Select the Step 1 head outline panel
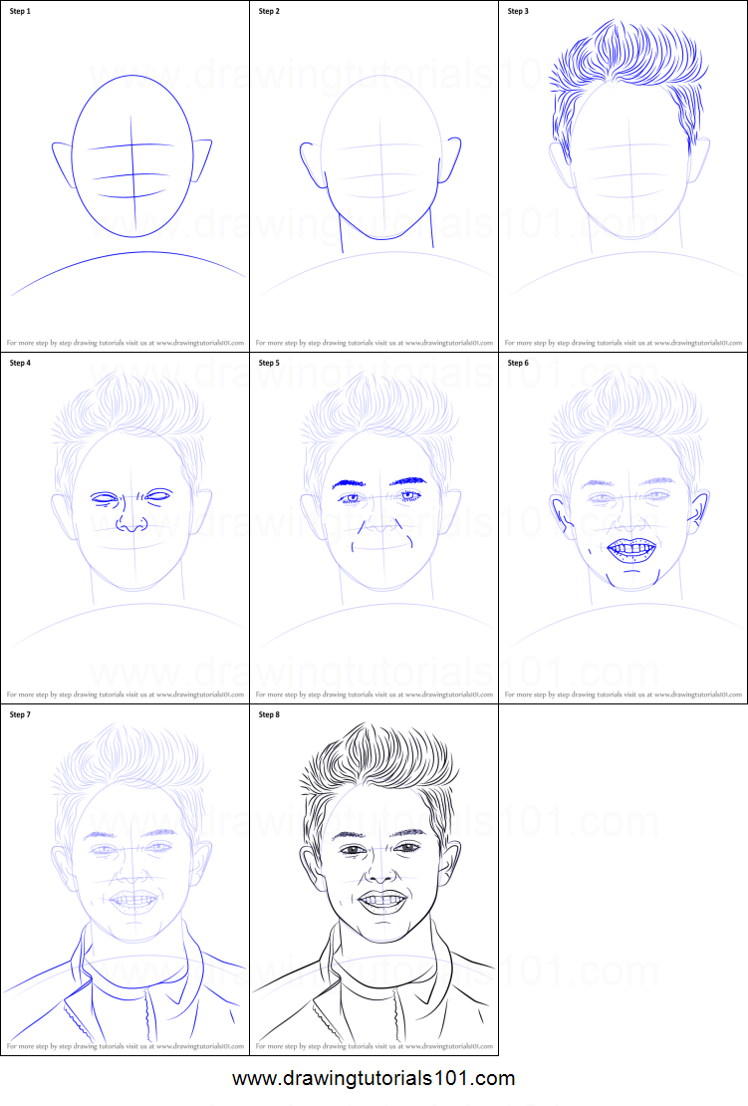Screen dimensions: 748x1106 125,175
